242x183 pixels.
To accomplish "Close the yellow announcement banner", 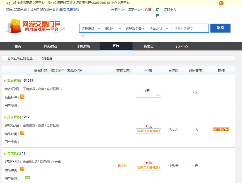I will (221, 3).
